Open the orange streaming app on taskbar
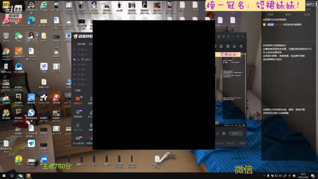The width and height of the screenshot is (318, 179). coord(29,175)
